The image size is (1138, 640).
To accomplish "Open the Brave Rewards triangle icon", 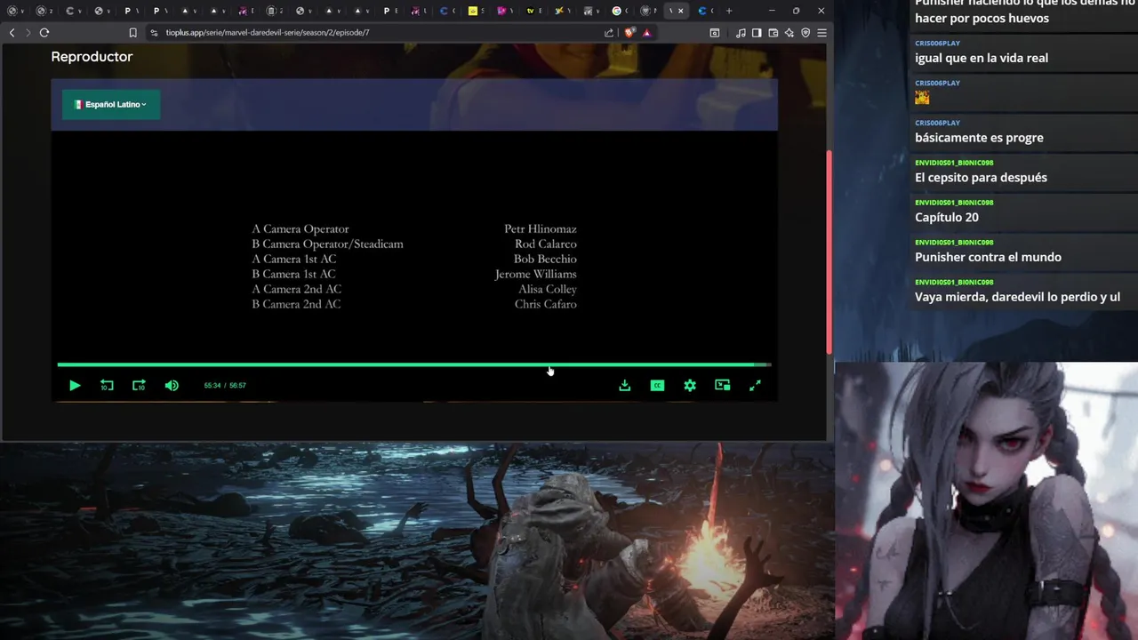I will click(646, 33).
